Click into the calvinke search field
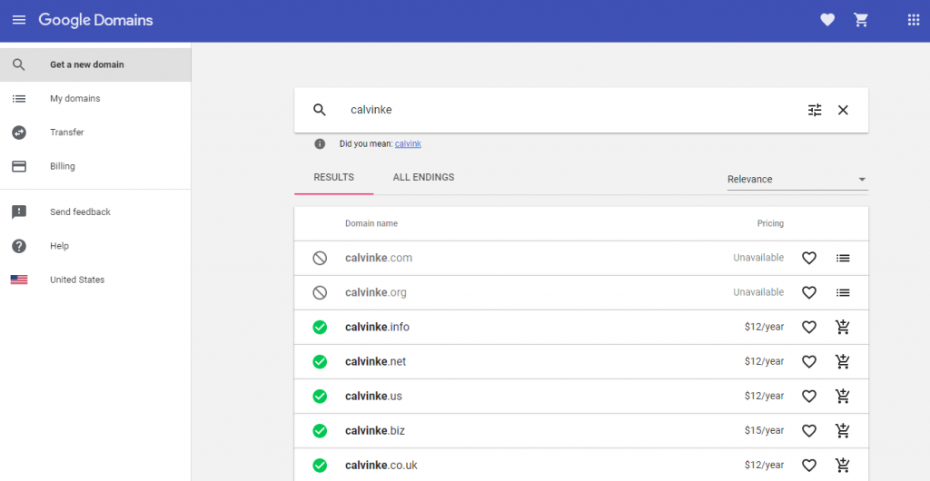Image resolution: width=930 pixels, height=481 pixels. point(569,110)
